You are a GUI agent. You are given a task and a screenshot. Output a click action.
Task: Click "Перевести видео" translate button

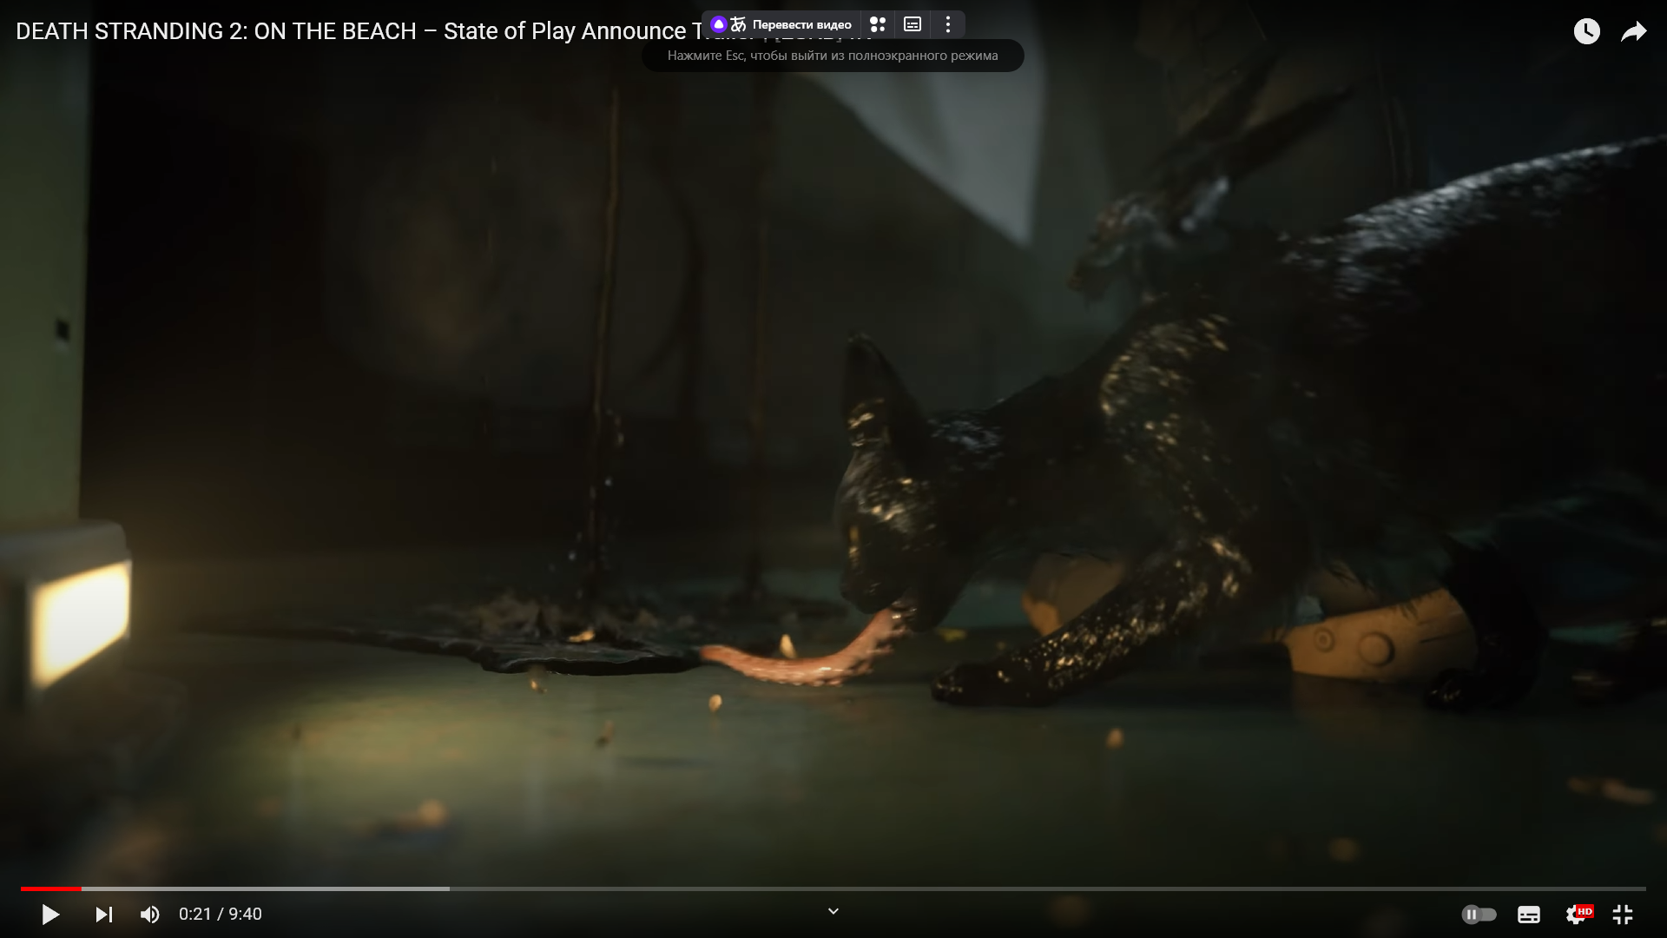801,24
